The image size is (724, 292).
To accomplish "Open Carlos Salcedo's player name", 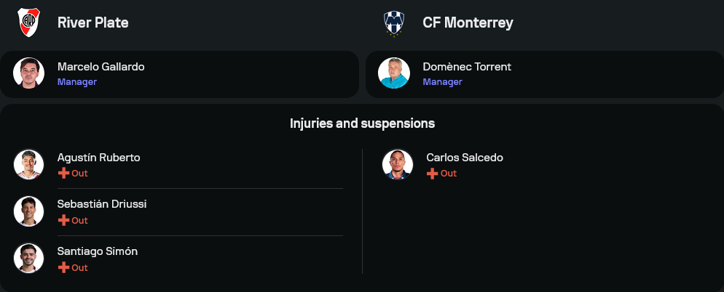I will [x=464, y=158].
